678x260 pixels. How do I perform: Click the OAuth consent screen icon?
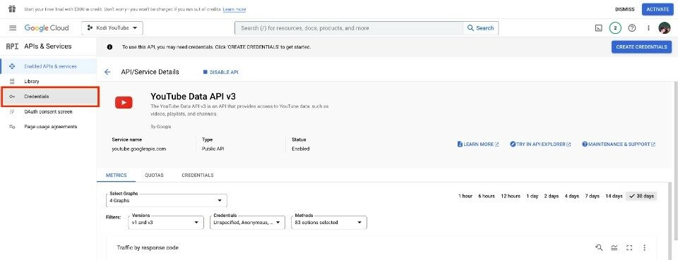(x=12, y=111)
